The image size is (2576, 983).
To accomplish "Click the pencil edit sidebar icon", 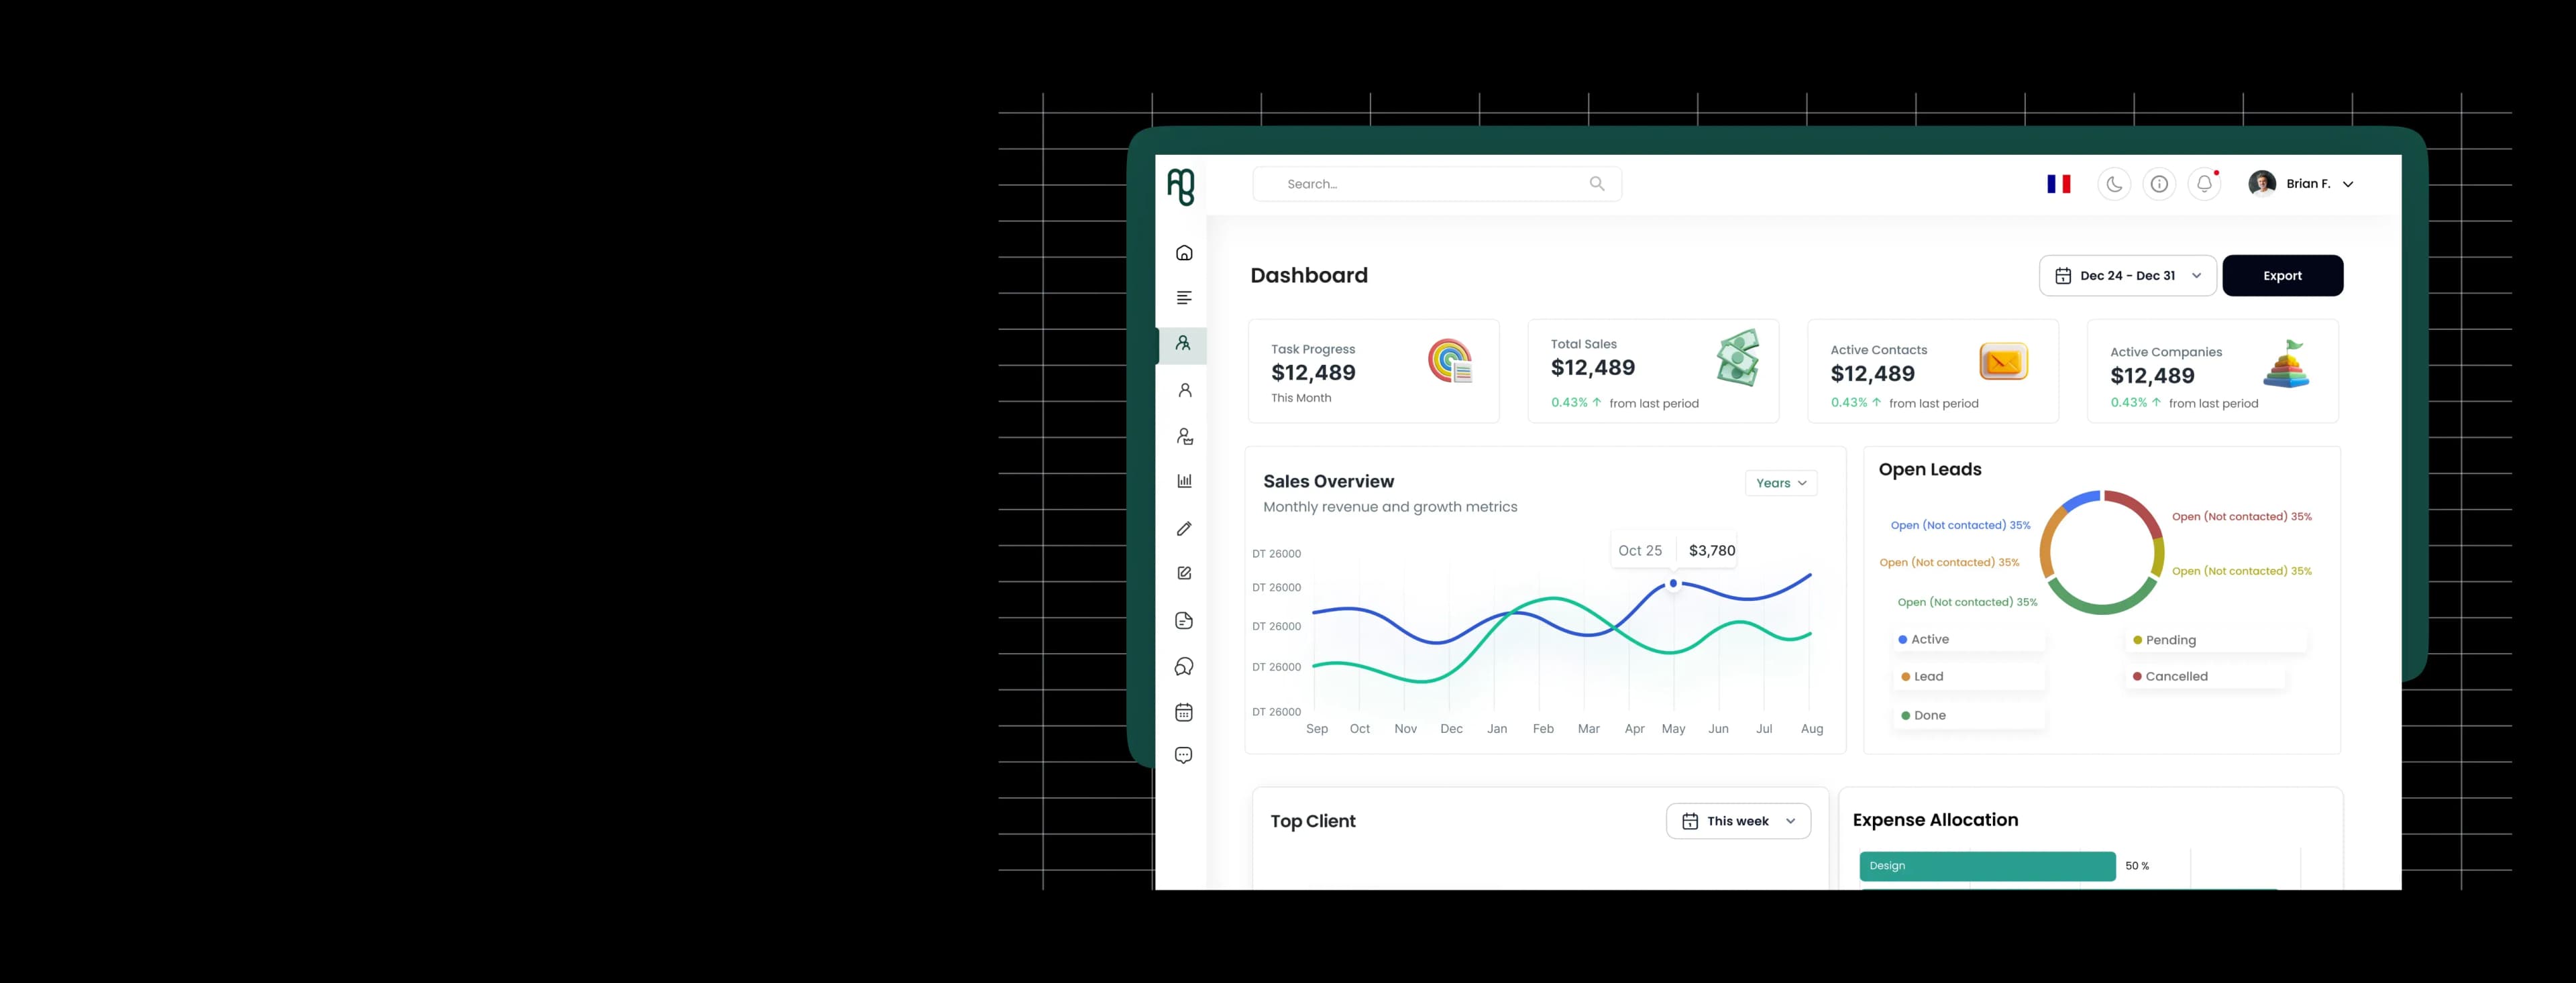I will (x=1184, y=528).
